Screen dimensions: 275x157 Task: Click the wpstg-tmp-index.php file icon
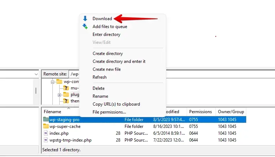(46, 140)
